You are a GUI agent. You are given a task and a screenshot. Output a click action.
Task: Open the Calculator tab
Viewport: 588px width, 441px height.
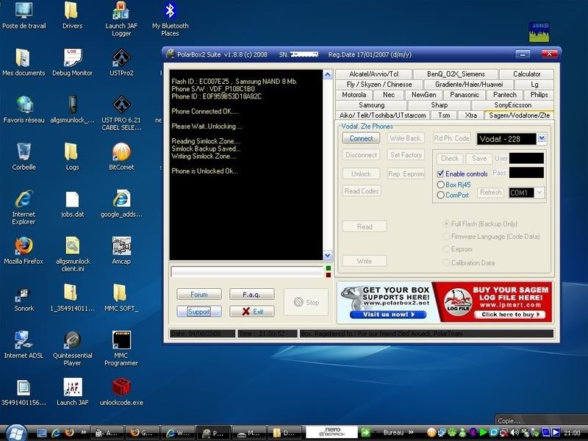526,74
